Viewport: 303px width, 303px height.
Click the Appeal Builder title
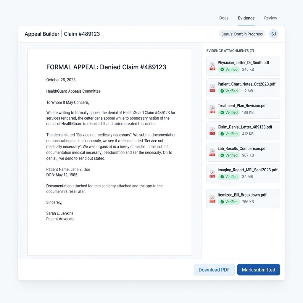[x=42, y=34]
